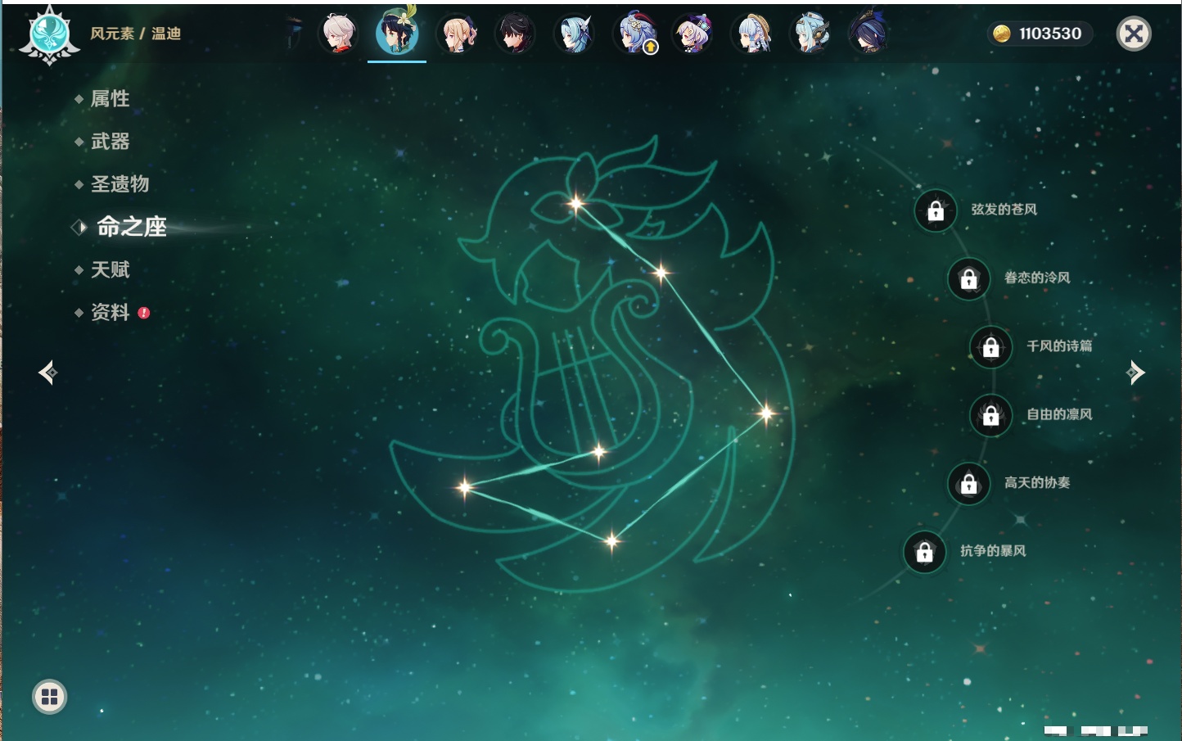Click the four-square grid button
Image resolution: width=1182 pixels, height=741 pixels.
(x=50, y=697)
